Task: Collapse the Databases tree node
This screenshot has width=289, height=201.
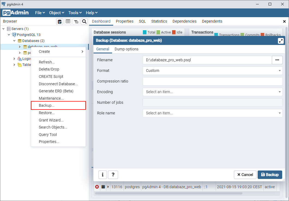Action: 14,41
